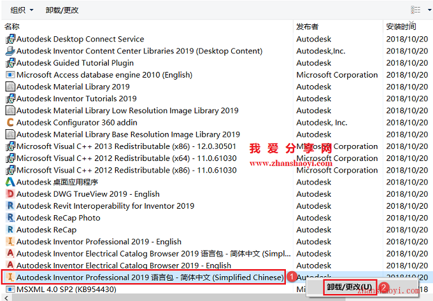433x301 pixels.
Task: Click the DWG TrueView 2019 icon
Action: point(10,193)
